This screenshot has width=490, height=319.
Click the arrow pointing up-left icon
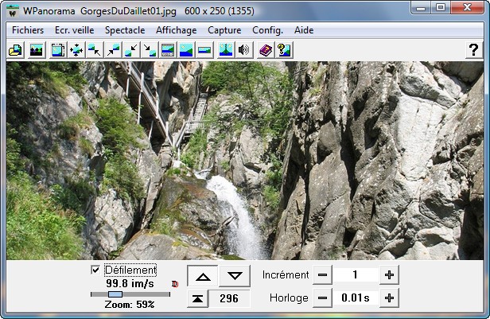pyautogui.click(x=95, y=50)
